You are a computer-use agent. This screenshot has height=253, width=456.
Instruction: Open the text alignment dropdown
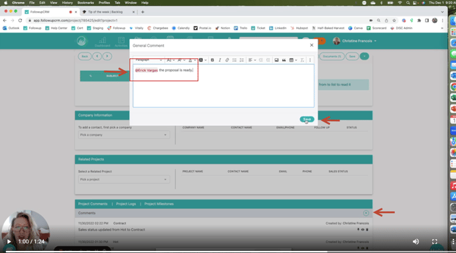pos(252,60)
